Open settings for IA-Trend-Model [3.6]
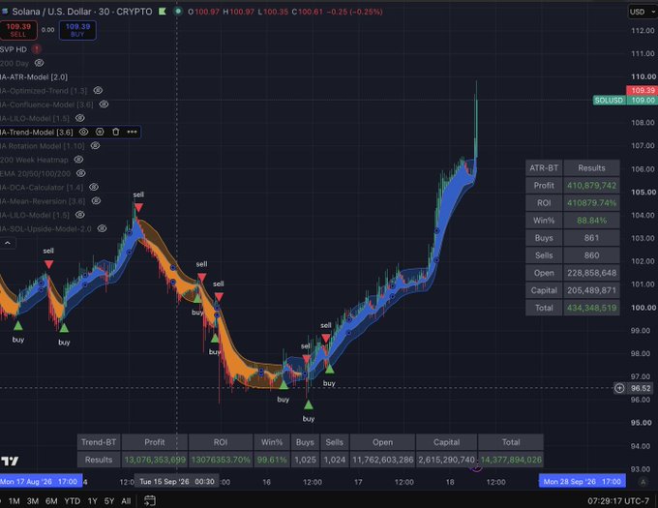Image resolution: width=658 pixels, height=508 pixels. point(100,132)
